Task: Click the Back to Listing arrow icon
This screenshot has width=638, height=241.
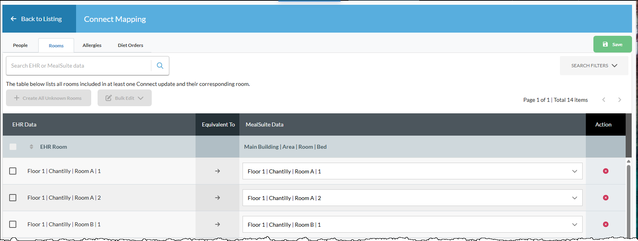Action: pos(14,19)
